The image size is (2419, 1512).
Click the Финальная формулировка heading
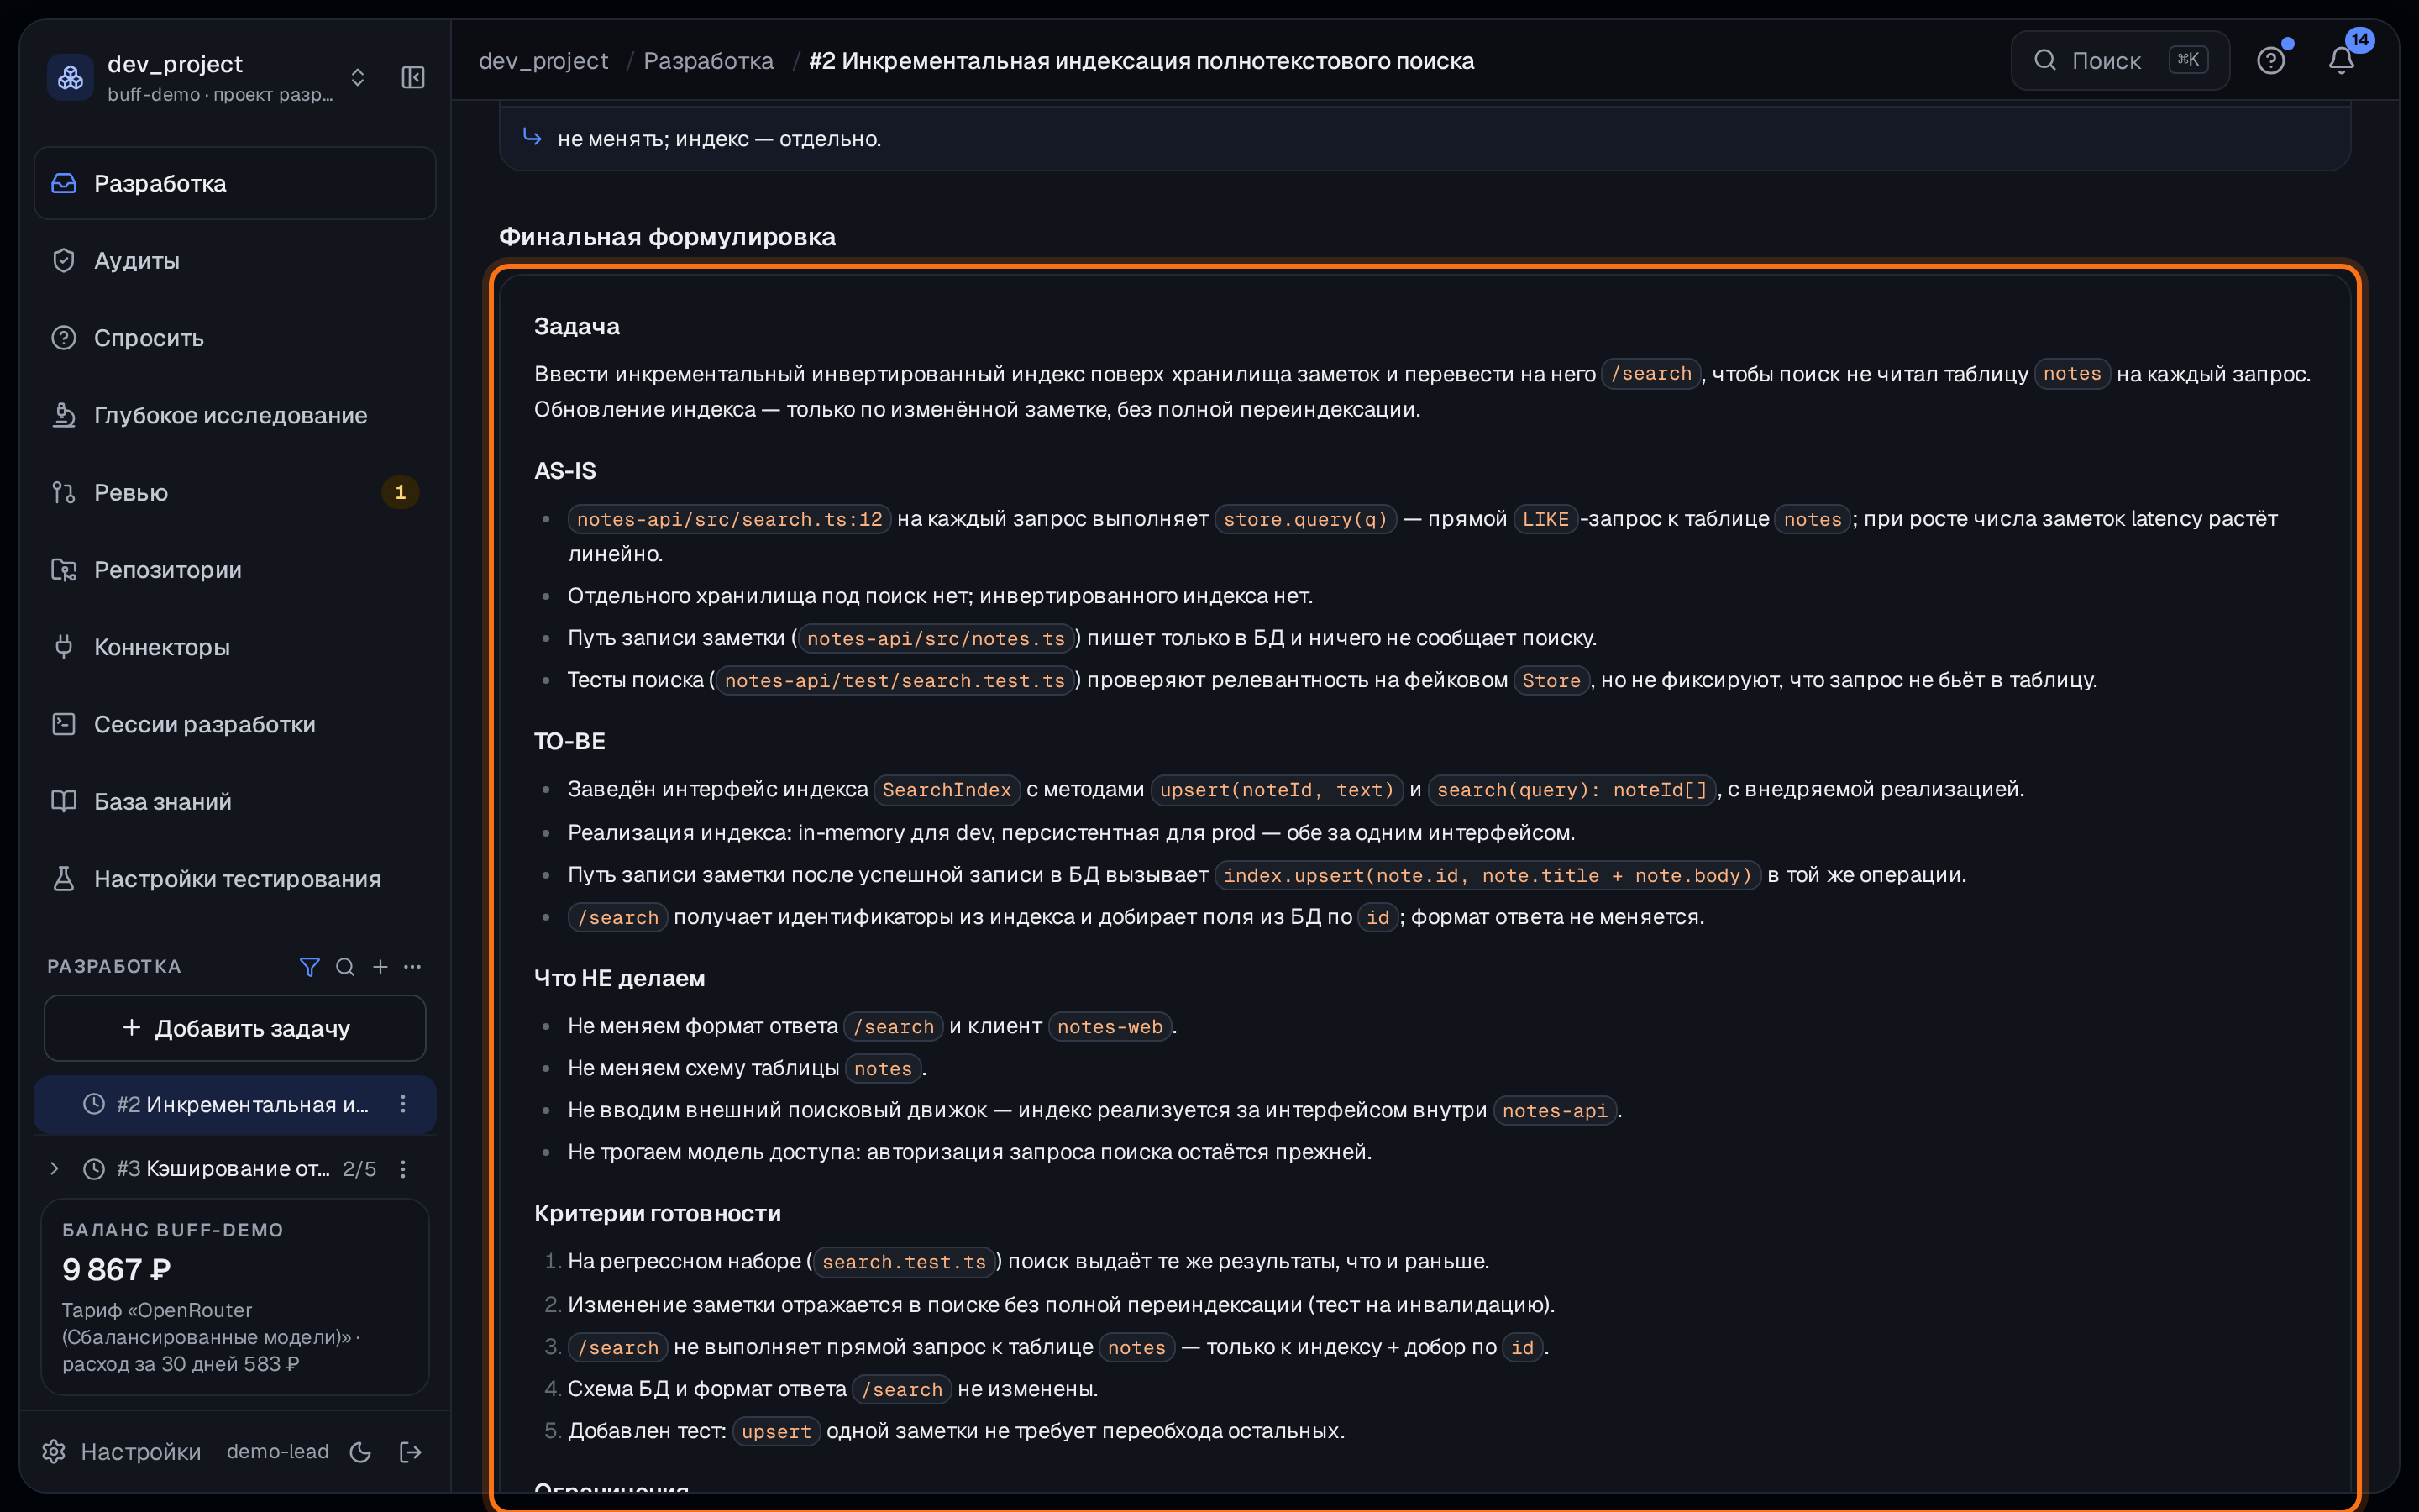coord(668,237)
